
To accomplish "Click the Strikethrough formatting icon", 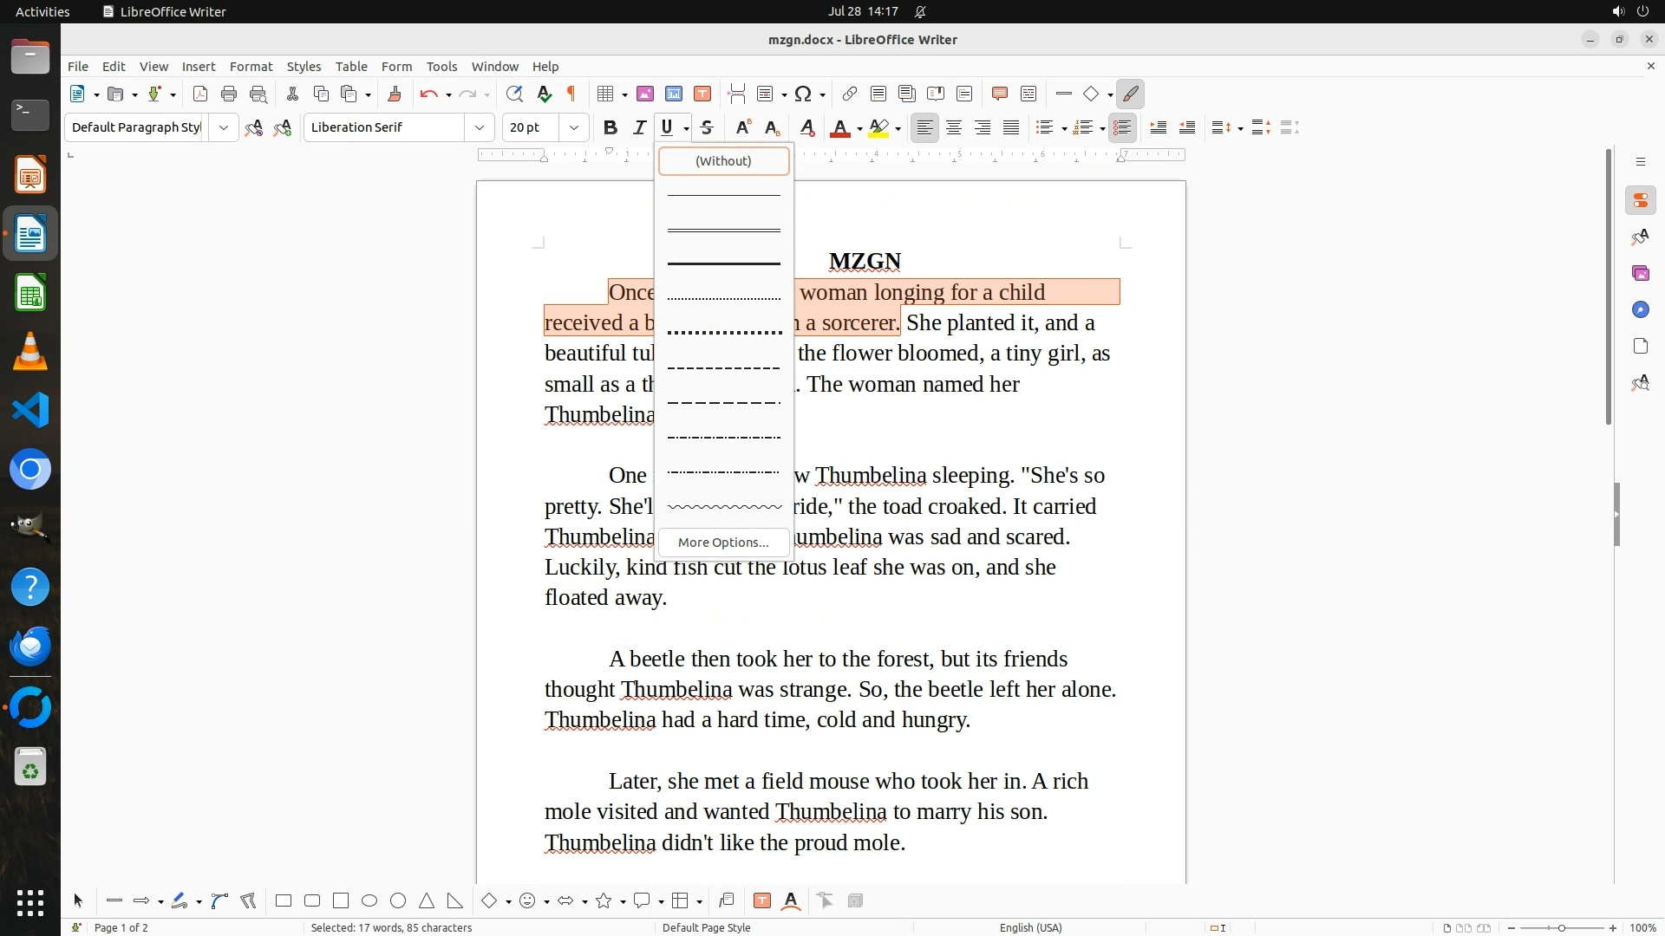I will coord(707,127).
